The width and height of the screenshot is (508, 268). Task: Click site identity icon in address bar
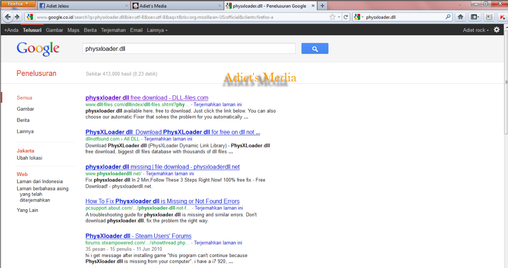click(29, 17)
